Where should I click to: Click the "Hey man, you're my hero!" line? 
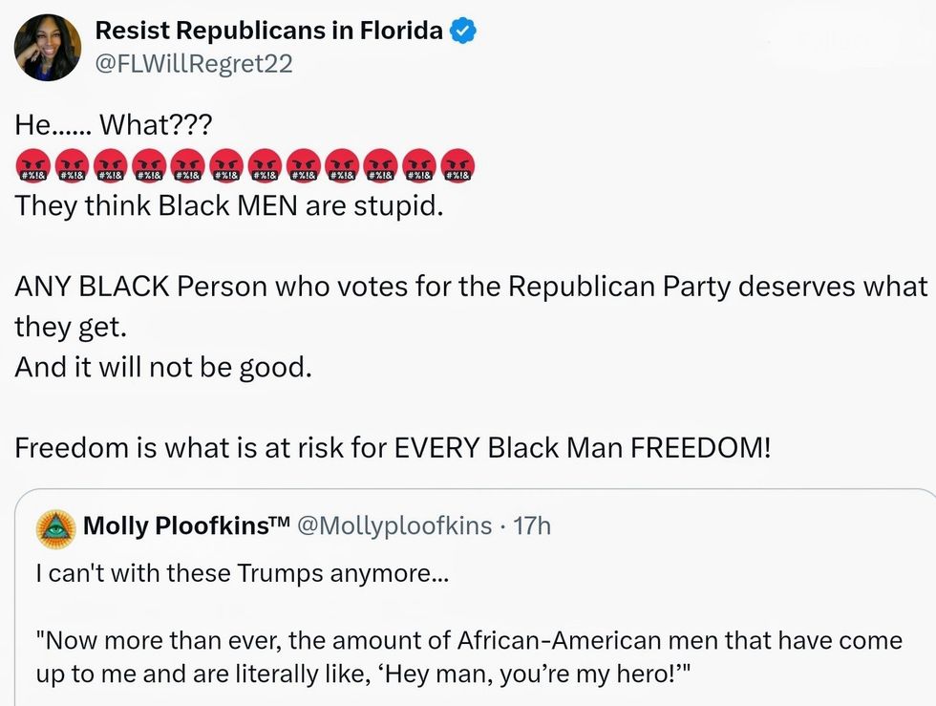pyautogui.click(x=363, y=674)
